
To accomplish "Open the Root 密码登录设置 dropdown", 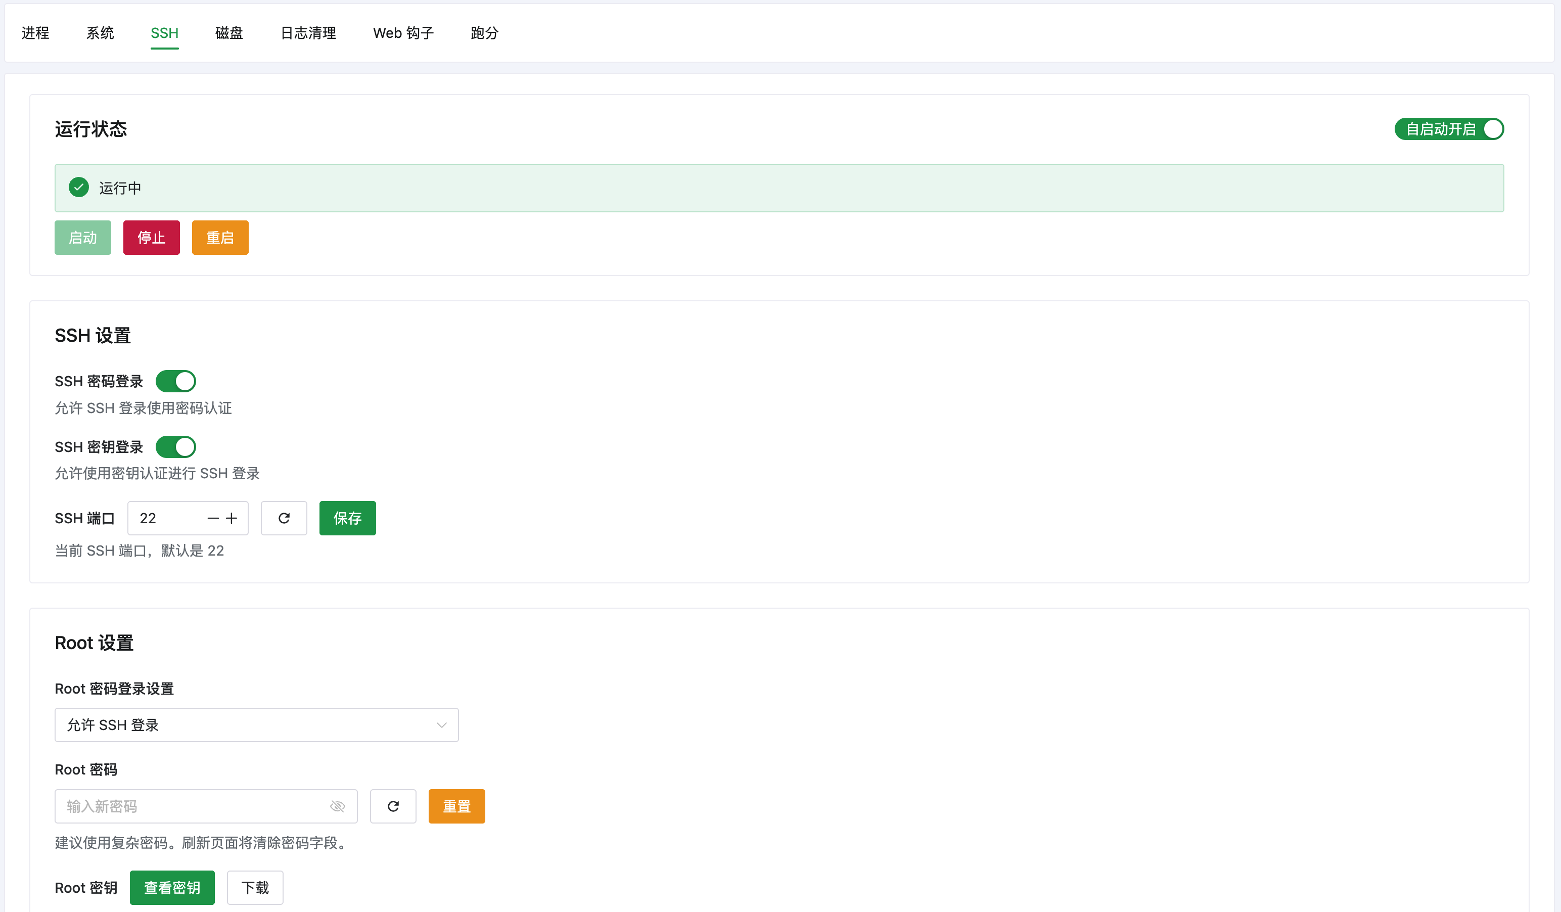I will pyautogui.click(x=256, y=724).
